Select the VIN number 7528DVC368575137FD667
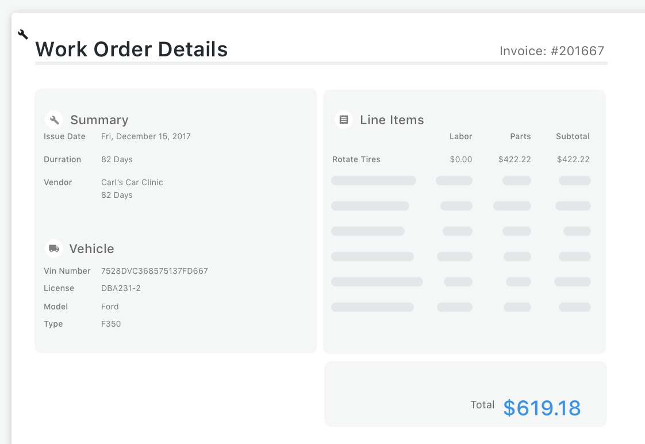 [155, 271]
